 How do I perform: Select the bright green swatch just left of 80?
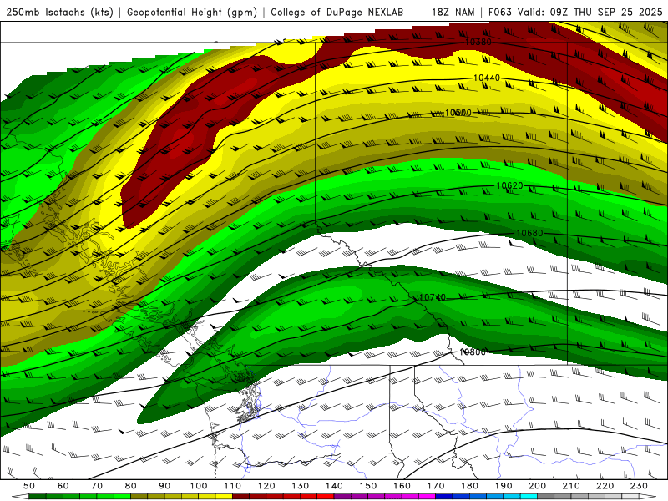(x=122, y=497)
